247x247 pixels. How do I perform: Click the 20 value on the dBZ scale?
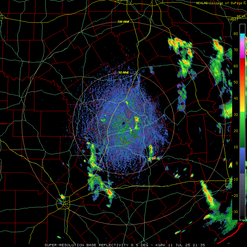(x=236, y=131)
